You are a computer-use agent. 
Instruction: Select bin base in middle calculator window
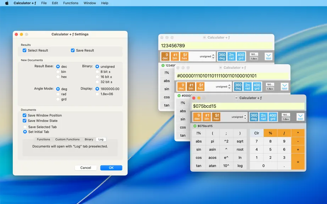click(x=191, y=87)
